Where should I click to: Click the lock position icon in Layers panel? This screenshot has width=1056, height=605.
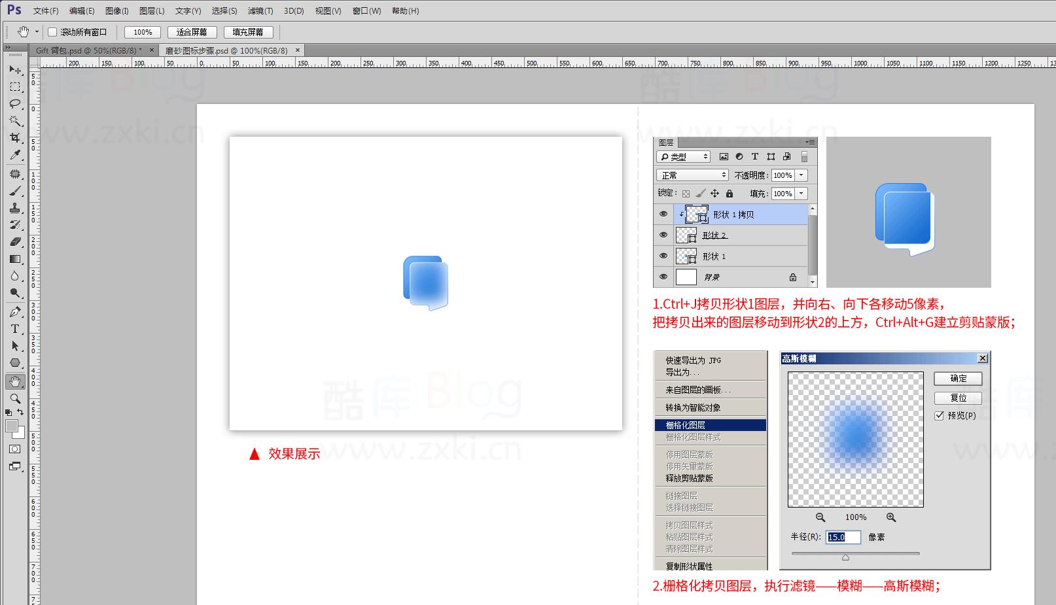tap(714, 193)
